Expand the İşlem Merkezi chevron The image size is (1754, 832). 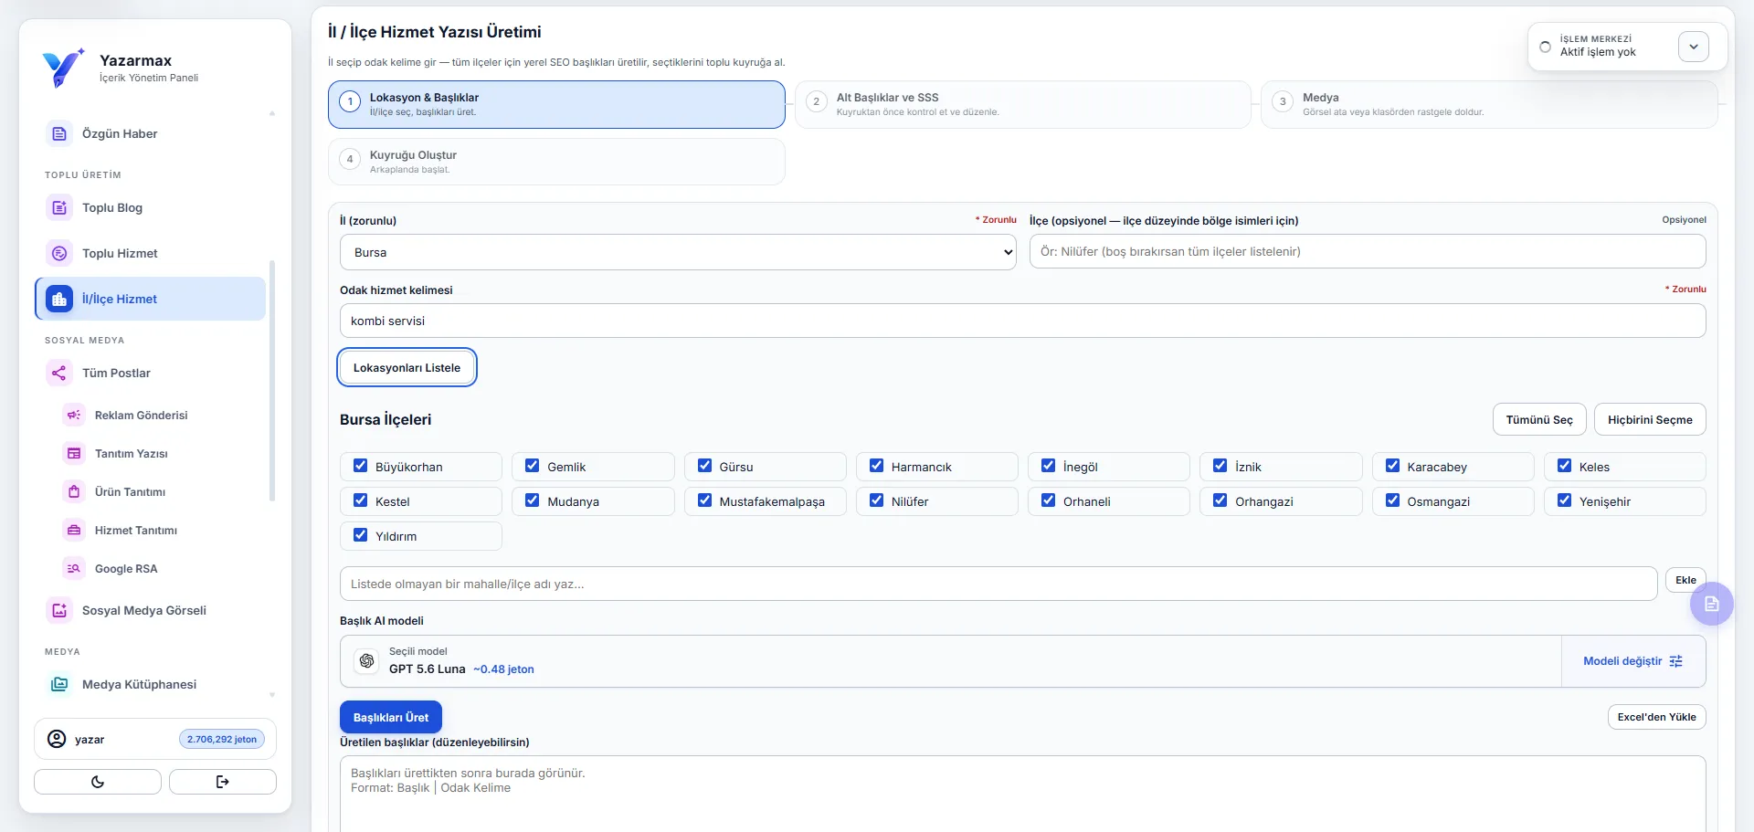[x=1694, y=47]
